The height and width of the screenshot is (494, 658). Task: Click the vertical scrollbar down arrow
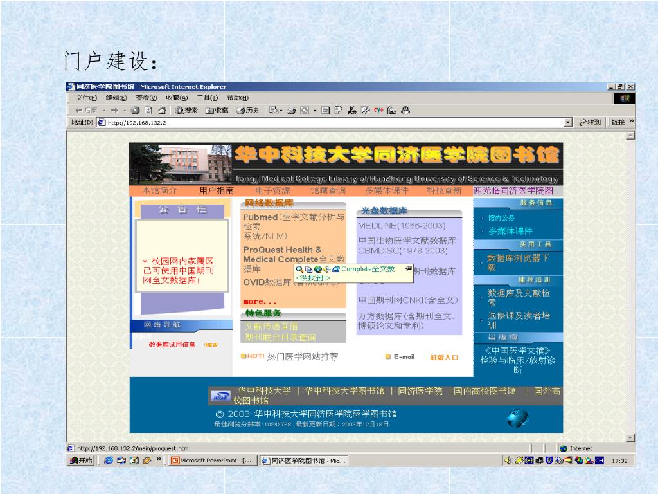(x=630, y=438)
